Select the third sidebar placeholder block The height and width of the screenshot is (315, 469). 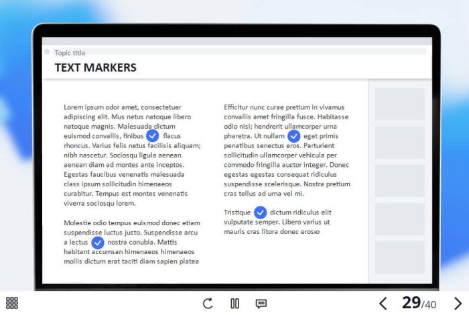pos(399,181)
